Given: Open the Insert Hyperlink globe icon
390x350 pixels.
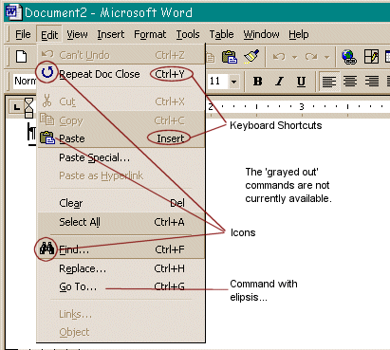Looking at the screenshot, I should click(349, 57).
